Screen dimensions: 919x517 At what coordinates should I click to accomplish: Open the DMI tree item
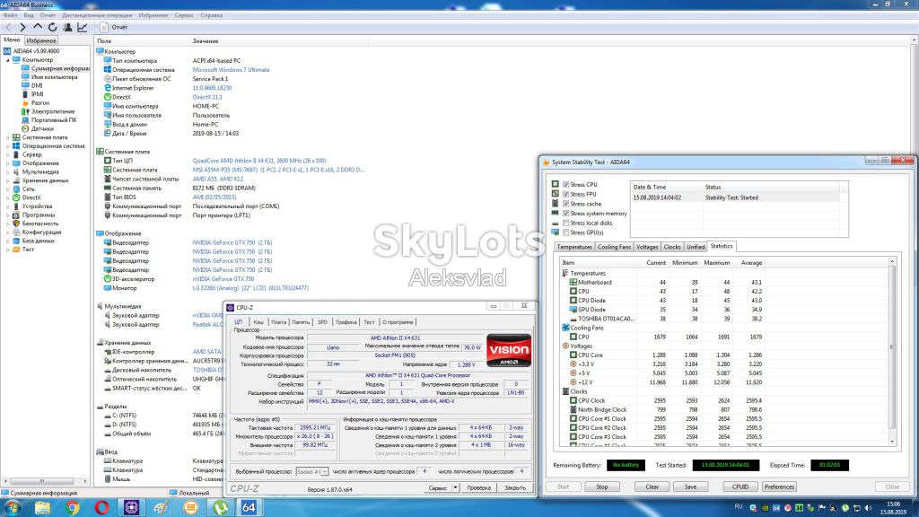37,85
